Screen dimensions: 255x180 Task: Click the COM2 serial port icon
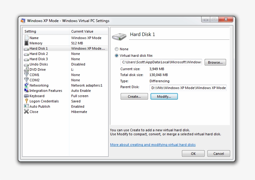click(26, 80)
